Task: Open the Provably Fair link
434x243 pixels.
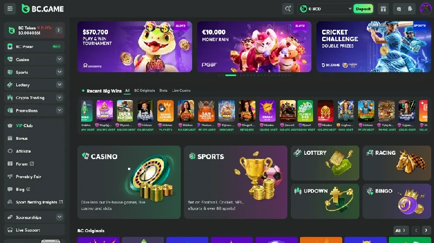Action: tap(28, 176)
